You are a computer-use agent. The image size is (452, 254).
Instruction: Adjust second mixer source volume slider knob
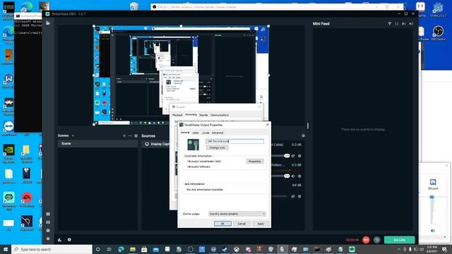(x=287, y=176)
